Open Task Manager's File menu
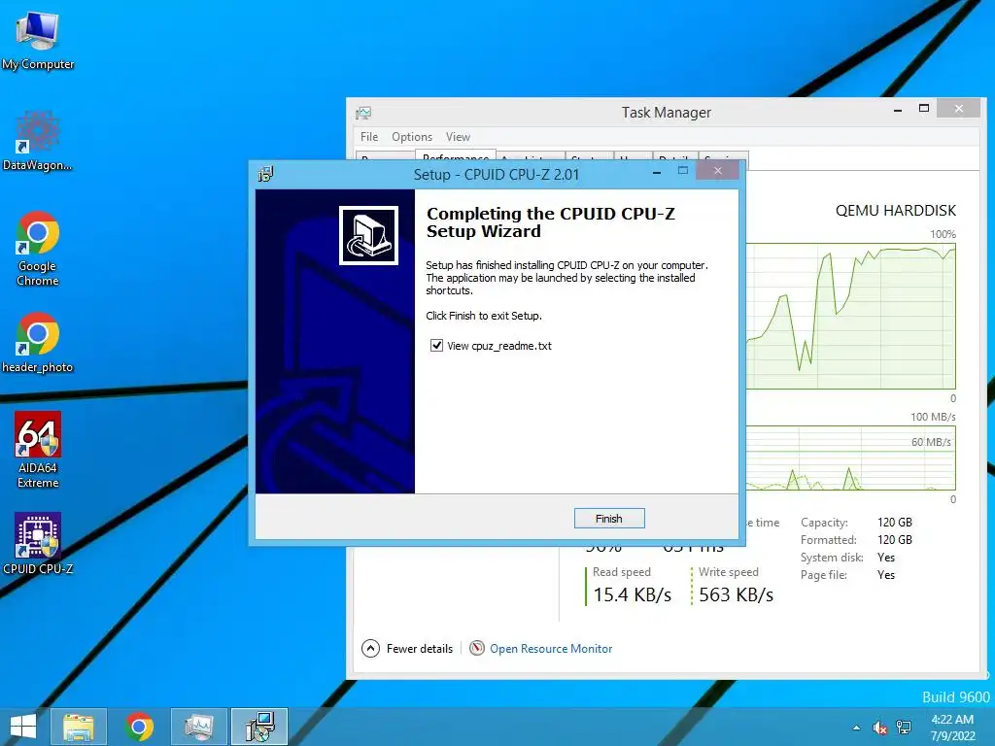Screen dimensions: 995x746 coord(368,136)
